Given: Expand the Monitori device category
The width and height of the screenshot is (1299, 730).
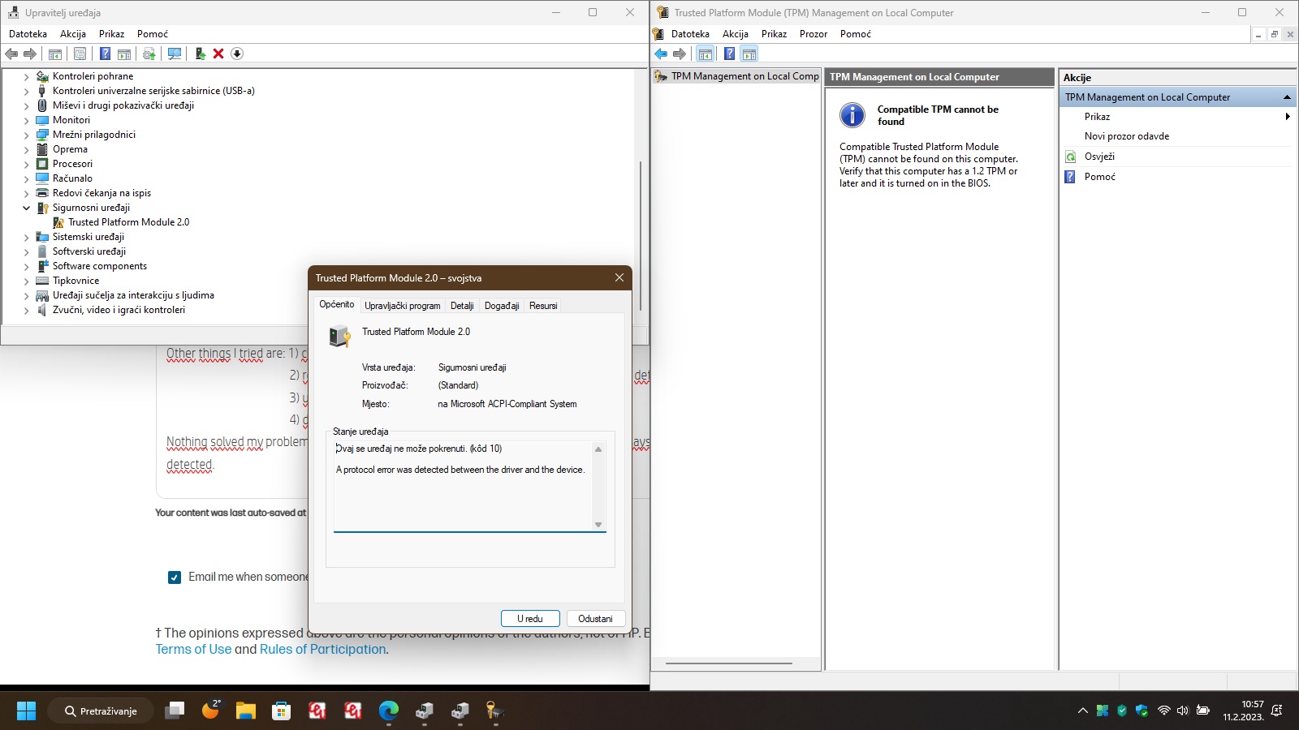Looking at the screenshot, I should (27, 119).
